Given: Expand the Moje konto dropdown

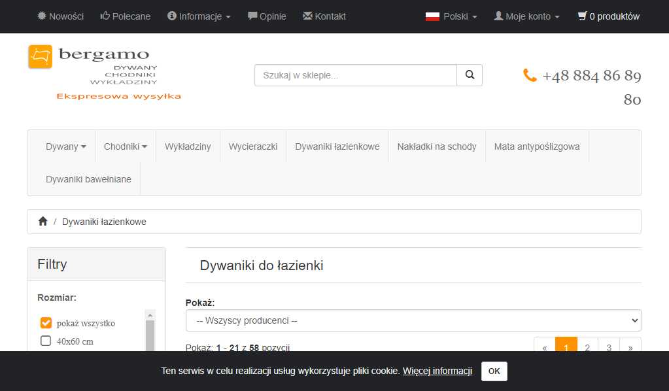Looking at the screenshot, I should (526, 16).
